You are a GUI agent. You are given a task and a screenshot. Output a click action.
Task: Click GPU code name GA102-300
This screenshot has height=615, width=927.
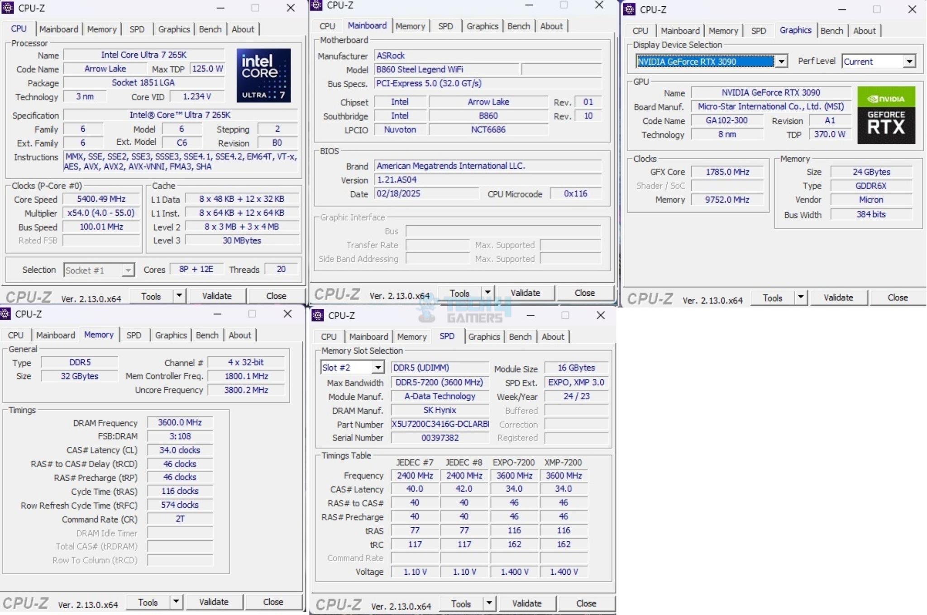pyautogui.click(x=727, y=121)
